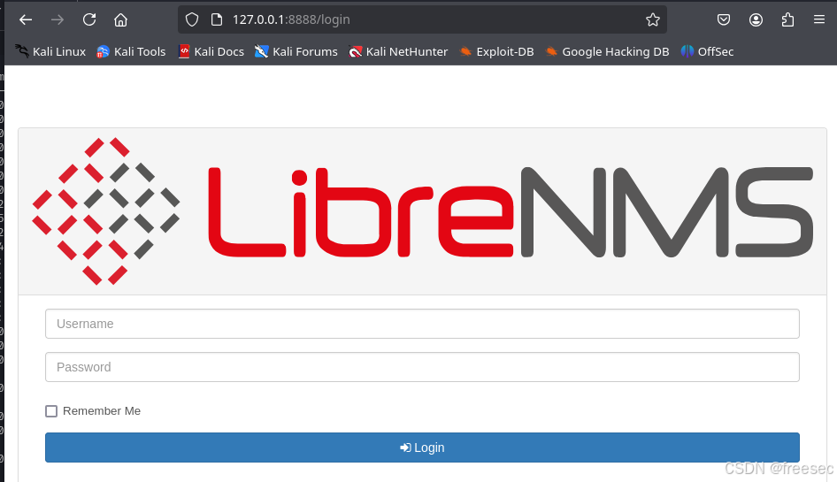Reload the page with the refresh icon
Image resolution: width=837 pixels, height=482 pixels.
coord(89,19)
